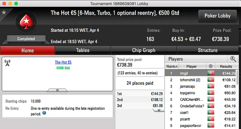Click the favorite star icon
This screenshot has width=241, height=129.
[x=4, y=13]
